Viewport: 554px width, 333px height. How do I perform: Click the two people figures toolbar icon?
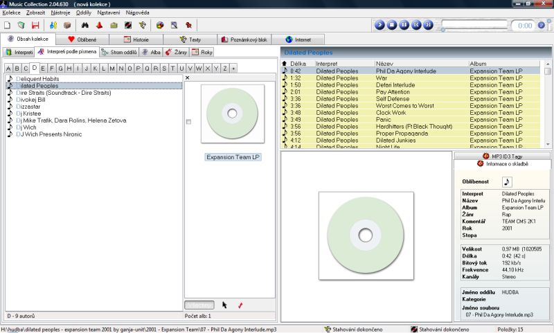[x=53, y=26]
